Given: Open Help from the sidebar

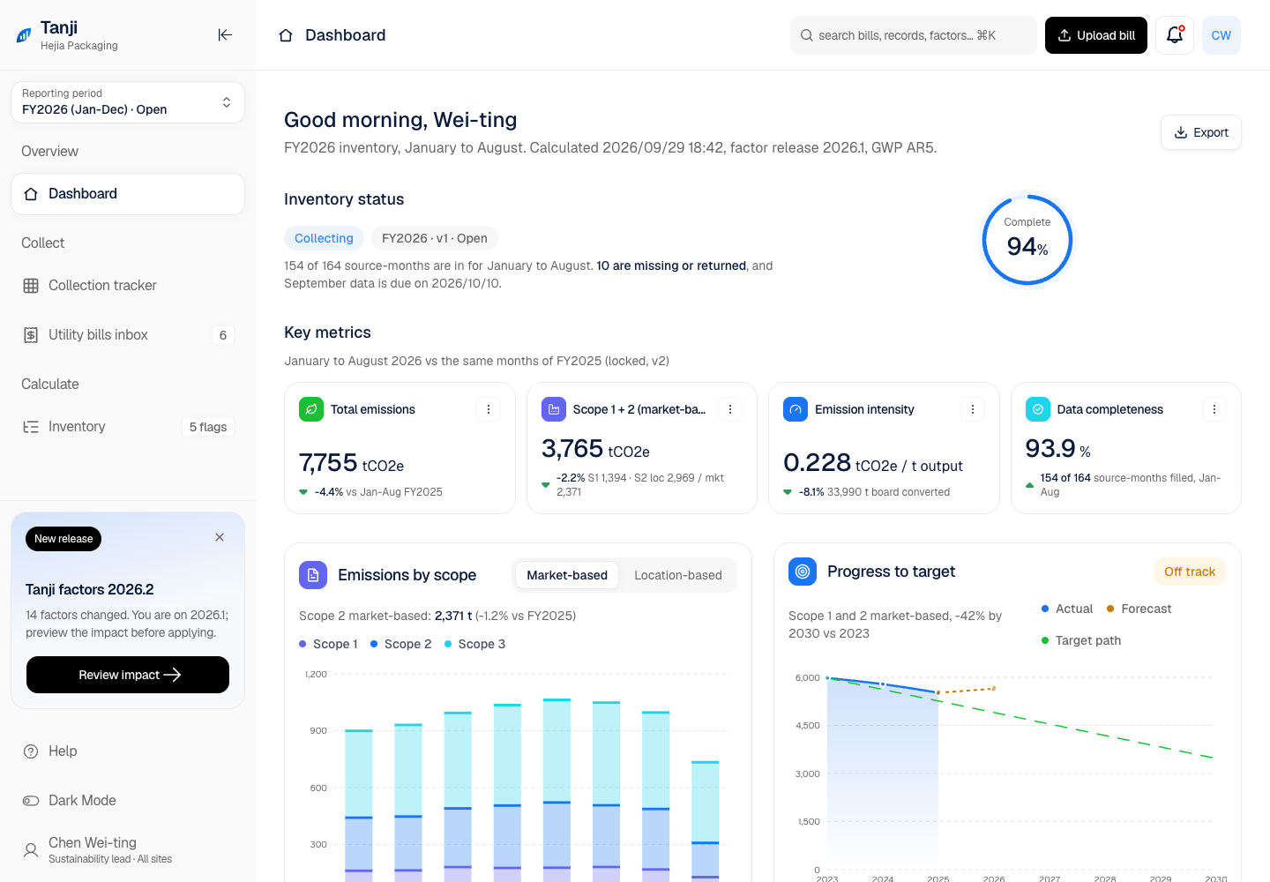Looking at the screenshot, I should click(128, 751).
